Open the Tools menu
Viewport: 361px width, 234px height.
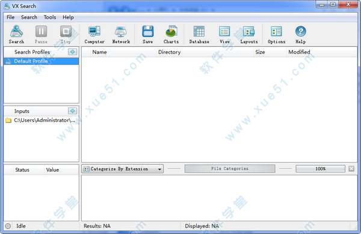point(50,17)
